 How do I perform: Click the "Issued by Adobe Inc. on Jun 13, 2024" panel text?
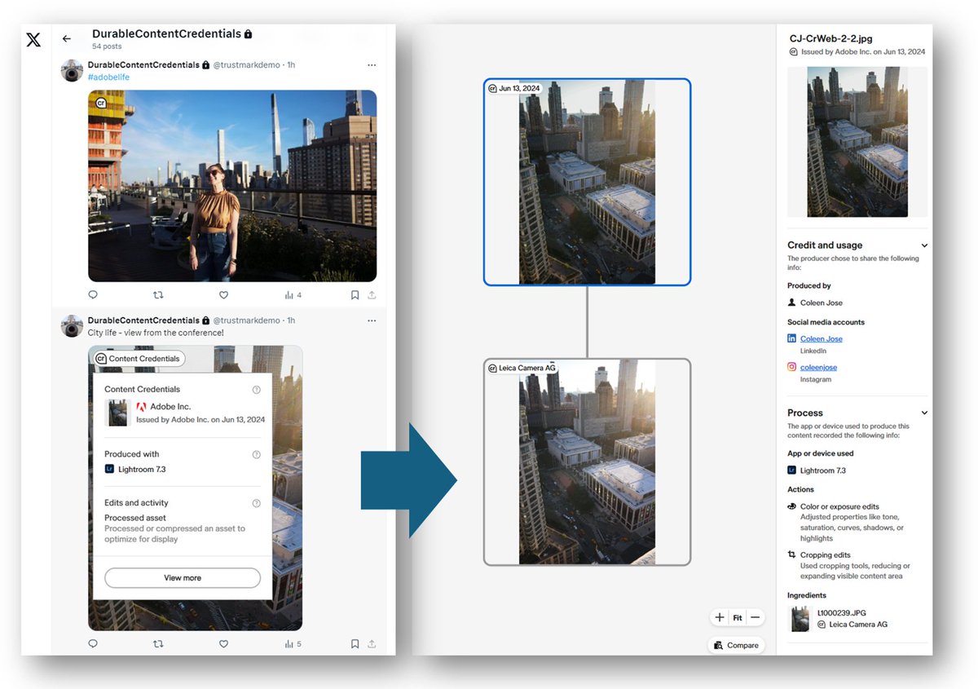coord(863,51)
